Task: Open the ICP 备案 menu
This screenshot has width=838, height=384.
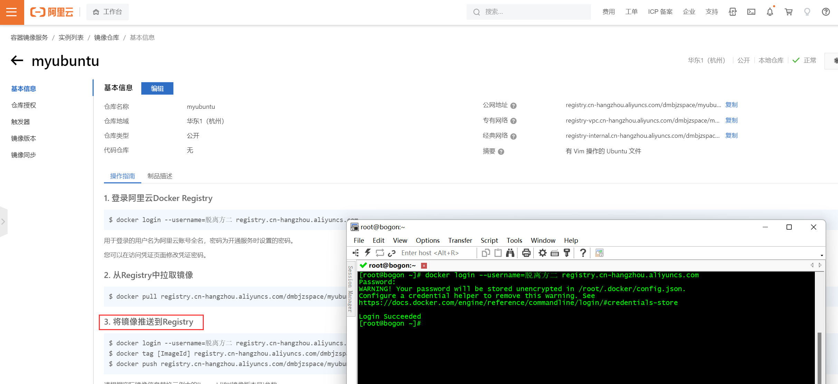Action: point(660,12)
